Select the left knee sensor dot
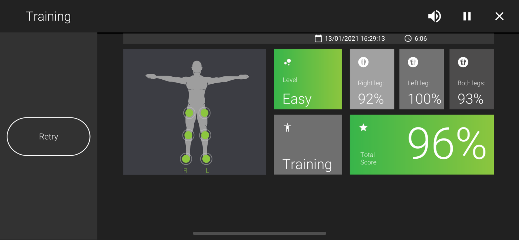The image size is (519, 240). tap(205, 135)
